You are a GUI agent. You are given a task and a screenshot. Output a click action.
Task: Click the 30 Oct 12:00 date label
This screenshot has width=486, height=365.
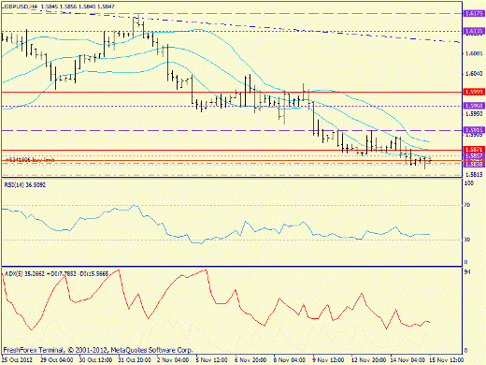(95, 360)
